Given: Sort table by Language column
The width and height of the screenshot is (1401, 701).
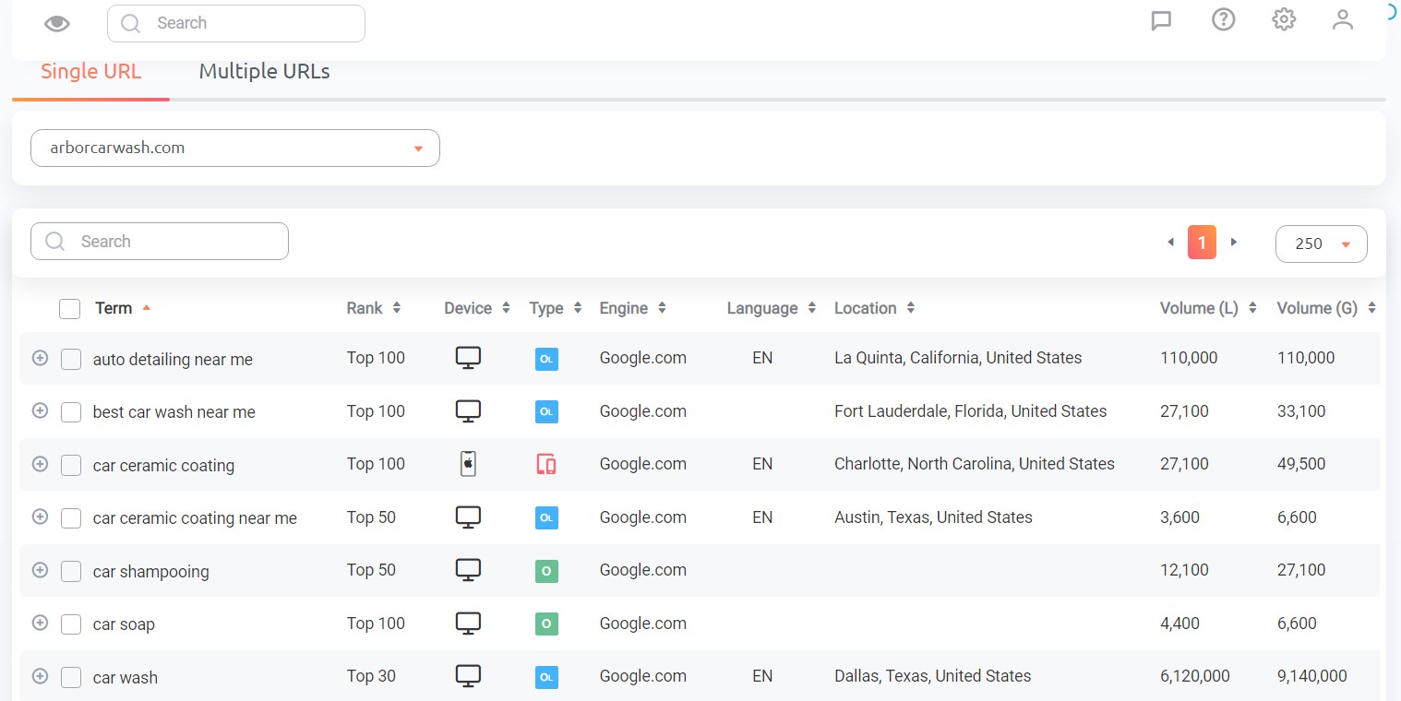Looking at the screenshot, I should pos(772,308).
